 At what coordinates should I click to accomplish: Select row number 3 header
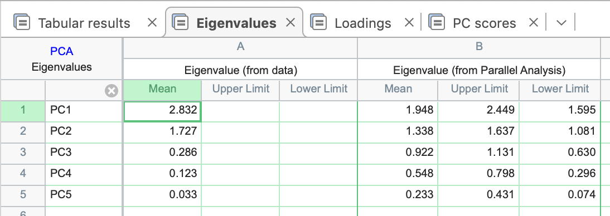22,152
